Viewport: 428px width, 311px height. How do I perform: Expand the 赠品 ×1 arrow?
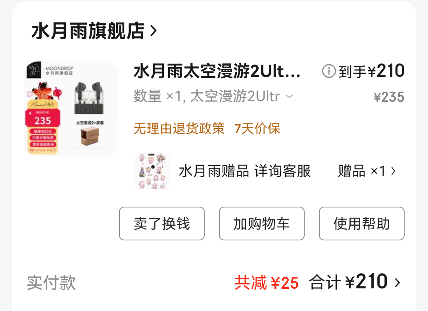[x=393, y=171]
